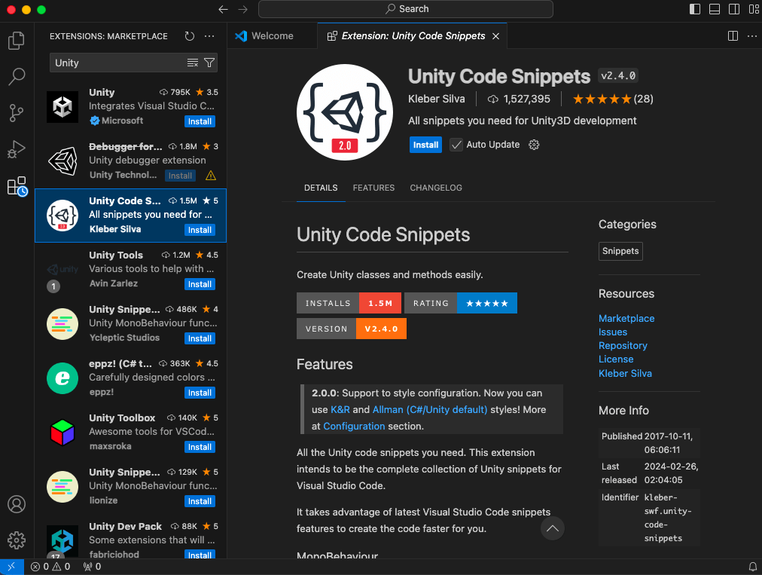
Task: Open the Accounts menu icon
Action: 17,504
